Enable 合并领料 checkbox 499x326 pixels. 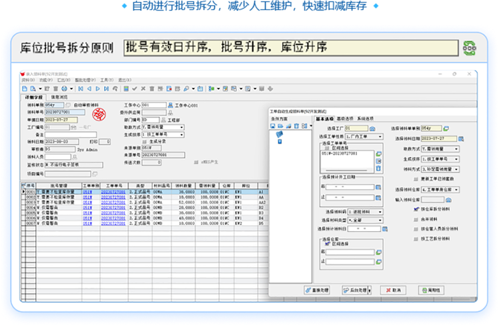tap(416, 218)
